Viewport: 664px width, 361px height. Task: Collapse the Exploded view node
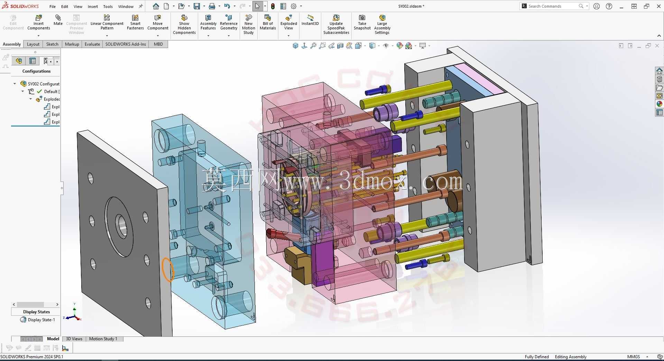coord(31,99)
